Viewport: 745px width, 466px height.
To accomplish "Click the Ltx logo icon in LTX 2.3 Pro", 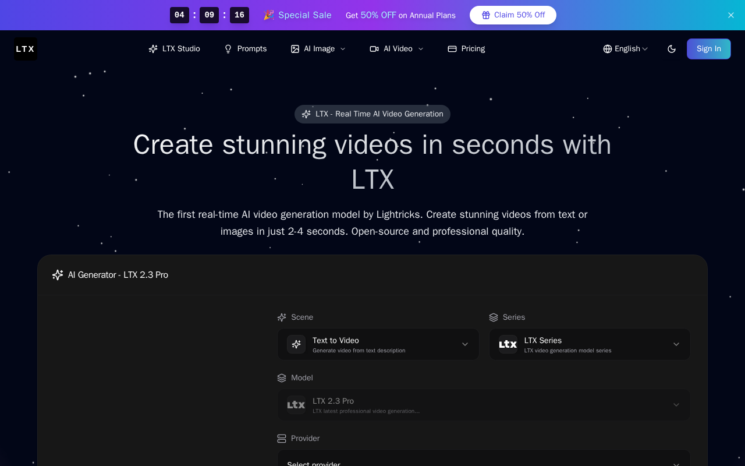I will 296,405.
